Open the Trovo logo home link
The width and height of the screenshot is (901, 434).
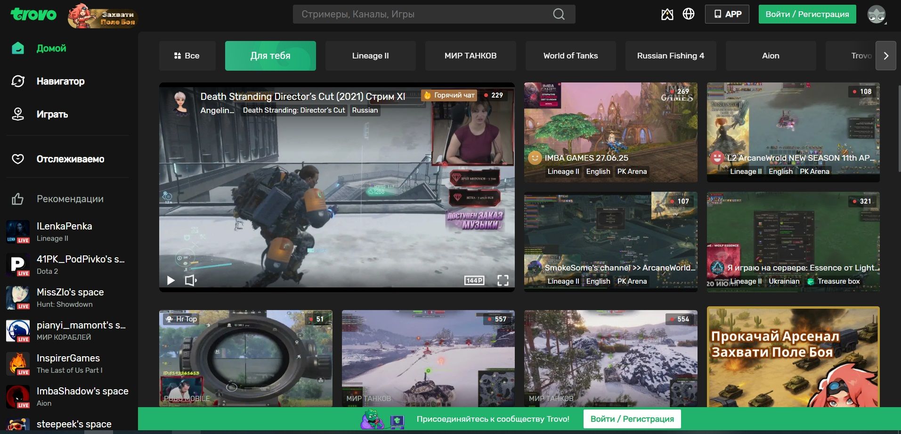click(33, 15)
